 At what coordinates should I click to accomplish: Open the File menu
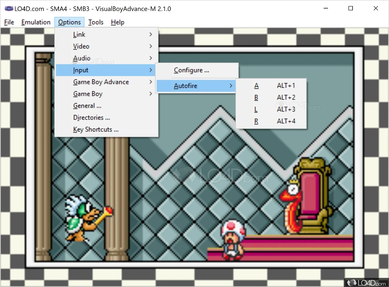point(9,22)
